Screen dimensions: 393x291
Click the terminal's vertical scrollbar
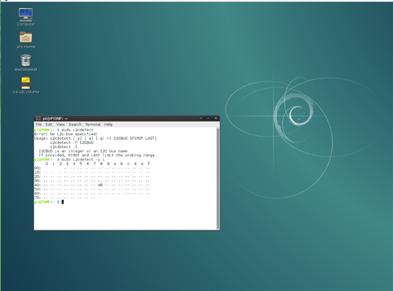click(x=217, y=177)
